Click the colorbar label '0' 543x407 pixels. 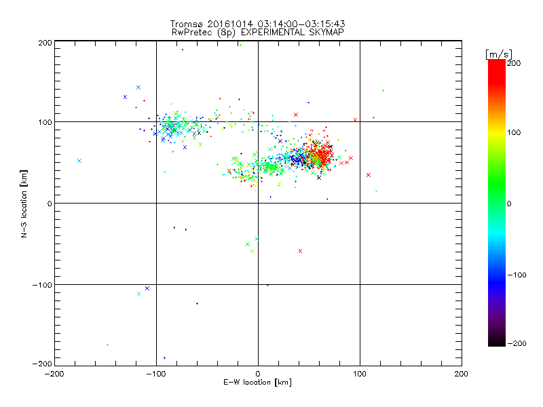tap(509, 203)
